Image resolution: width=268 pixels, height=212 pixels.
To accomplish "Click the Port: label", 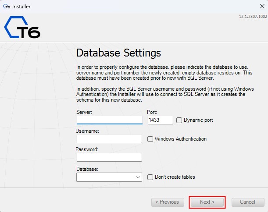I will coord(152,112).
